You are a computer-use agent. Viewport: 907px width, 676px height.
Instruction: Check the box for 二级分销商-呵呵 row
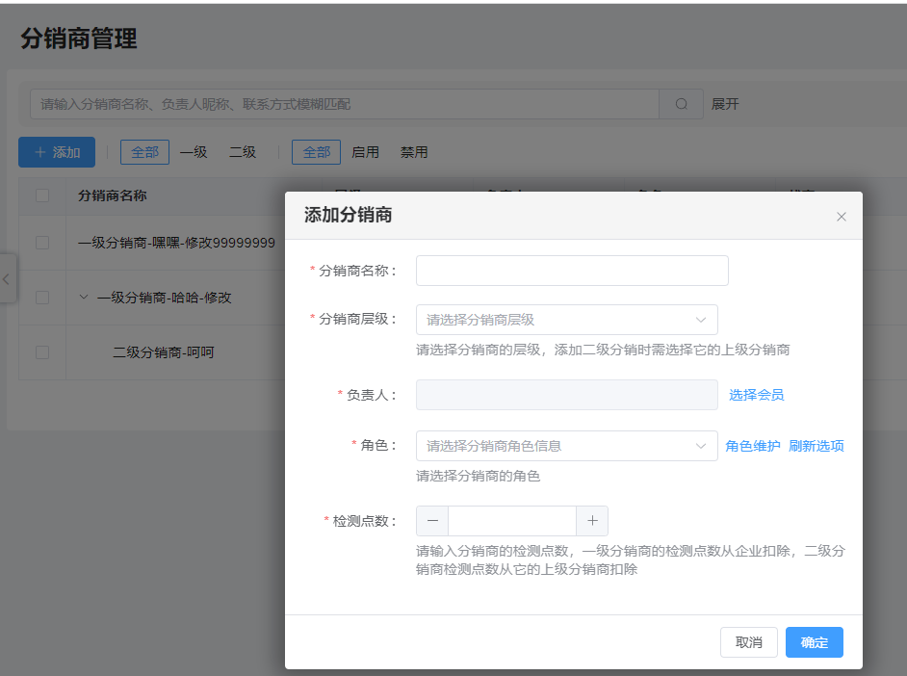tap(42, 352)
